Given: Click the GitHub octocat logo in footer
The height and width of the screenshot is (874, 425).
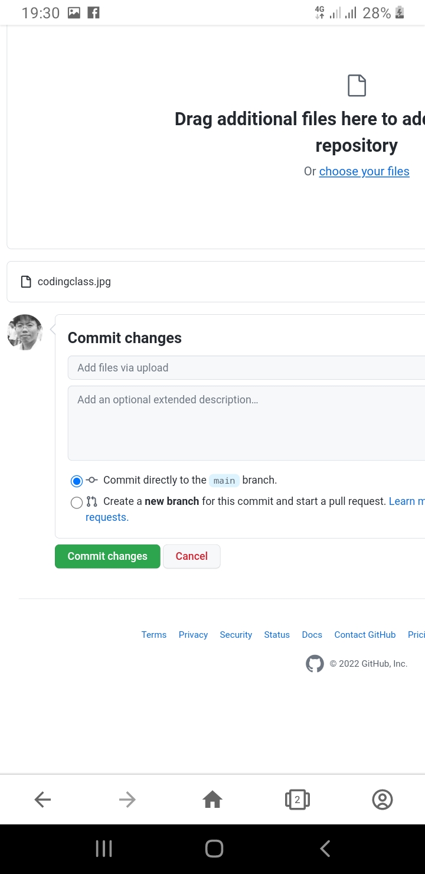Looking at the screenshot, I should tap(315, 664).
